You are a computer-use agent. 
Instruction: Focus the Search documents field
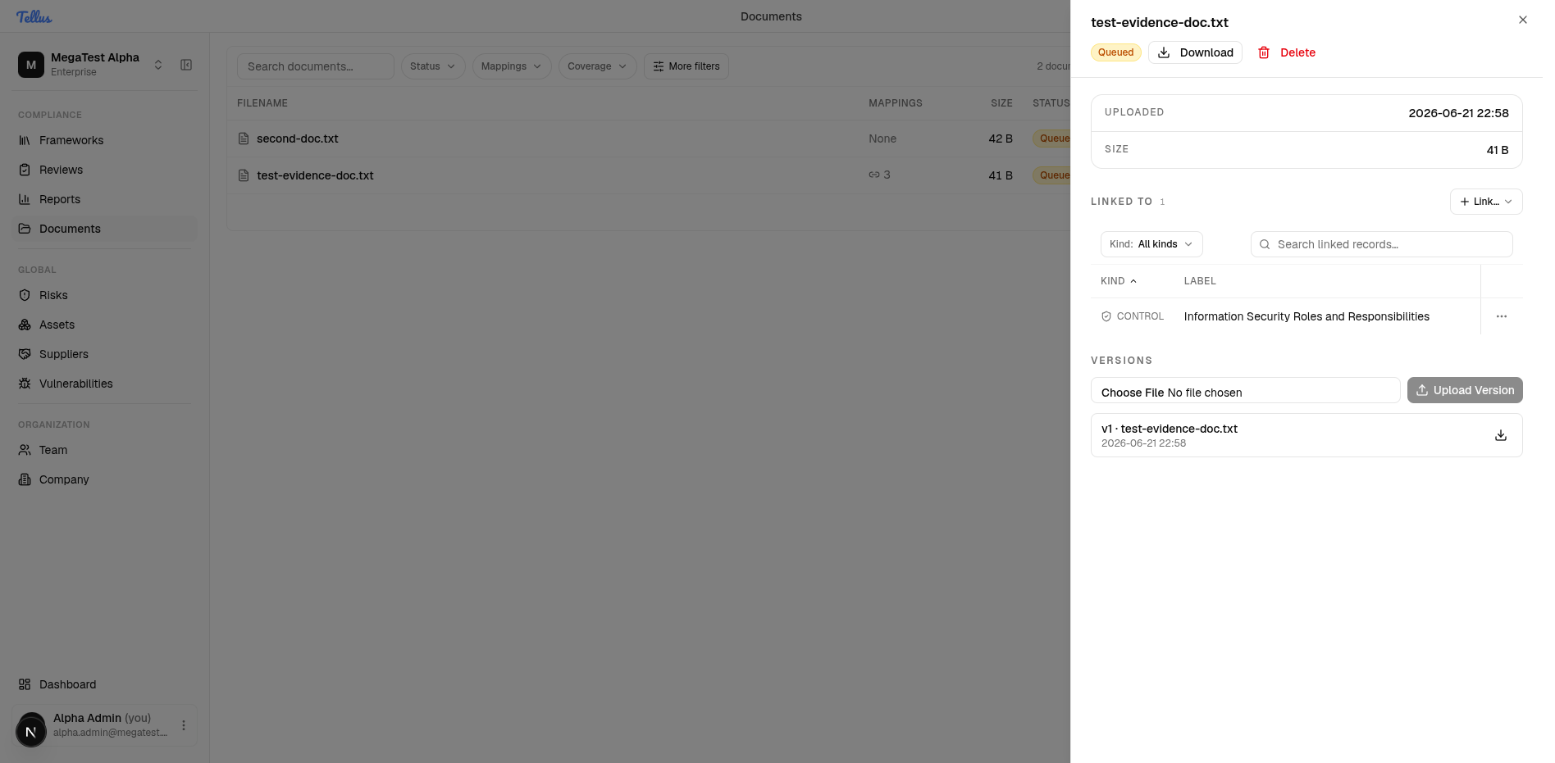[316, 66]
